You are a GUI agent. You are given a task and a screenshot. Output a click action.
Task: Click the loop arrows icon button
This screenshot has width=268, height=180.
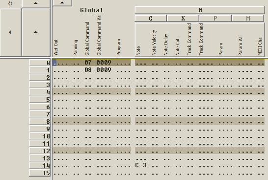pos(11,3)
